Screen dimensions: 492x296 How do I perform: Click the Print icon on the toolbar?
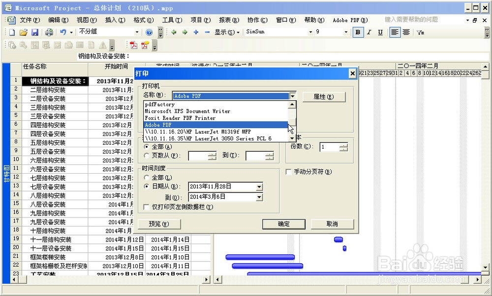(x=49, y=32)
